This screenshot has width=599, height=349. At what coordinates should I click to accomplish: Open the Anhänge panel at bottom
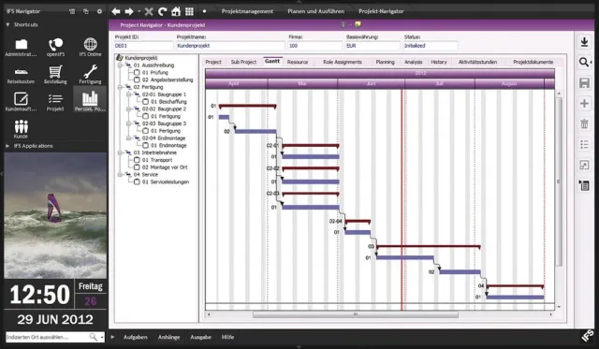point(168,337)
